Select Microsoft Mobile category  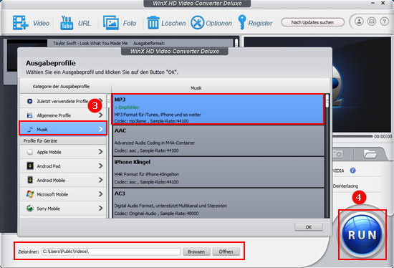pos(63,194)
